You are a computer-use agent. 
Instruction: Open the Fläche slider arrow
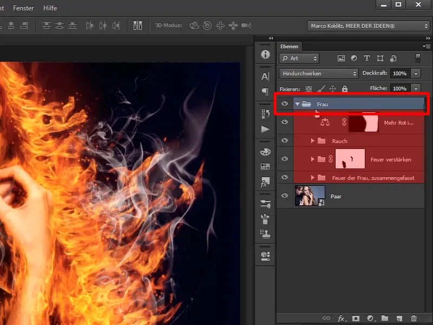[416, 88]
